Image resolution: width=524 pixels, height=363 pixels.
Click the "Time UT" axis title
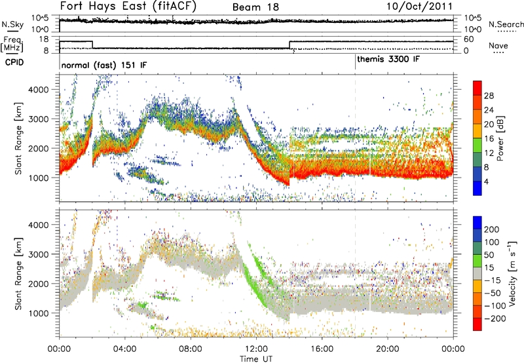[x=256, y=359]
